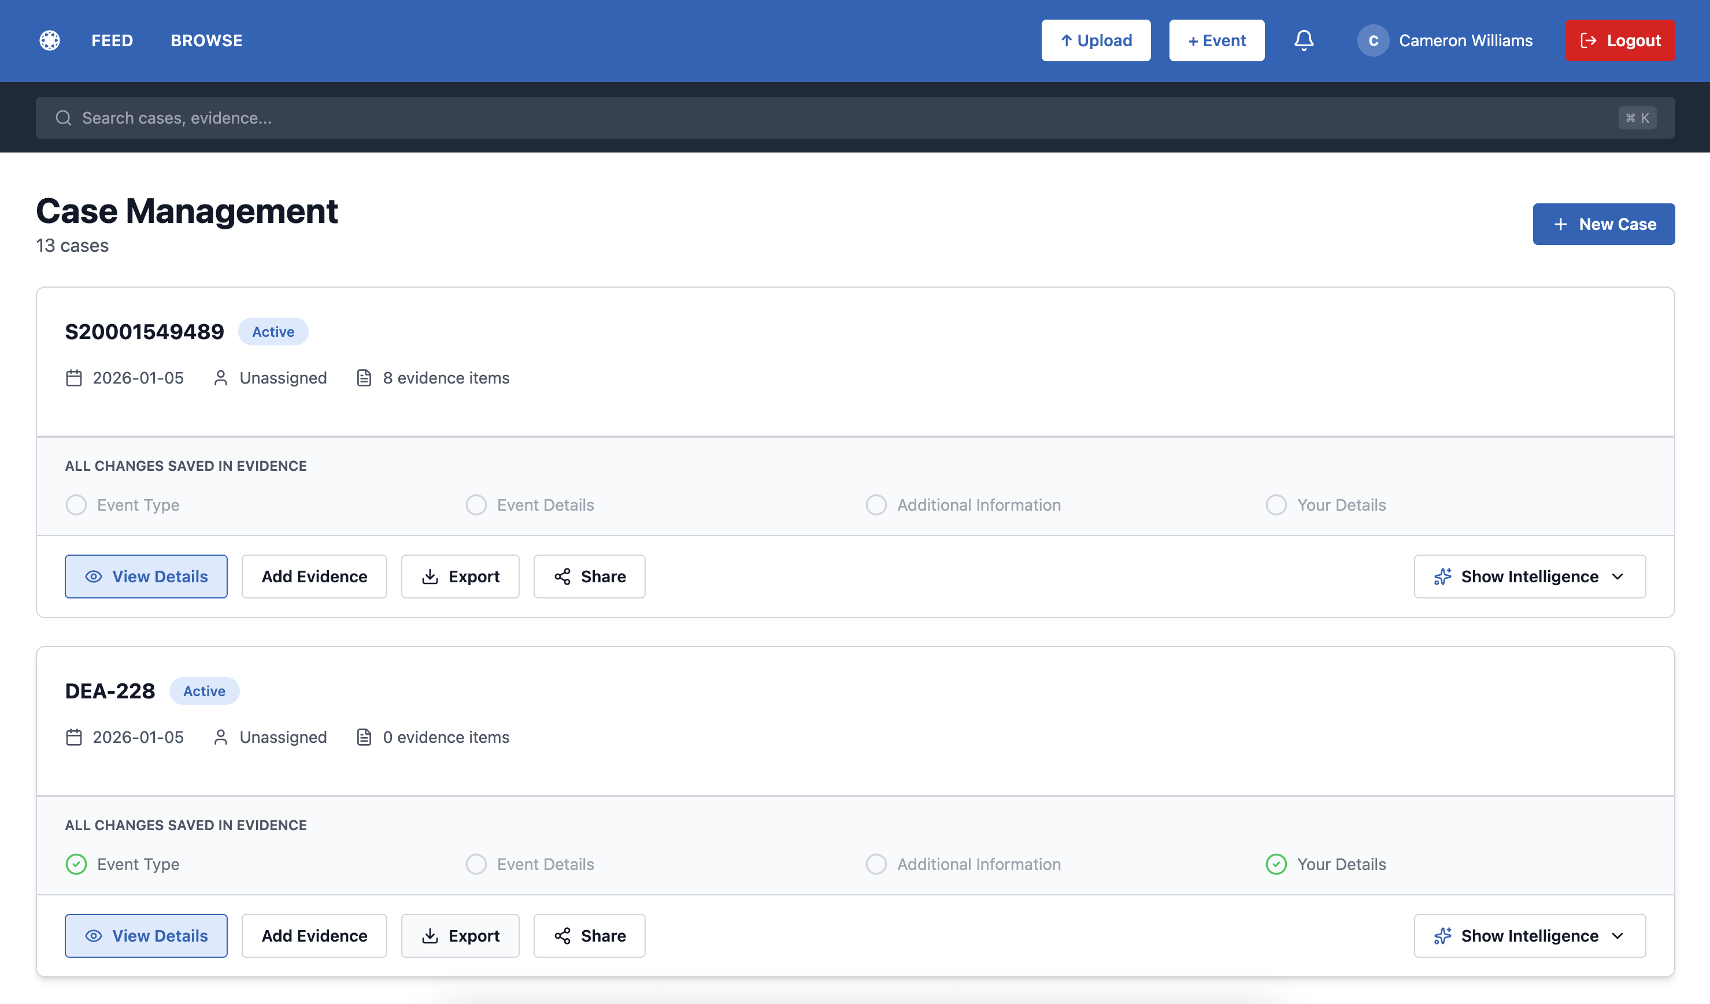
Task: Click the Active status badge on S20001549489
Action: coord(273,332)
